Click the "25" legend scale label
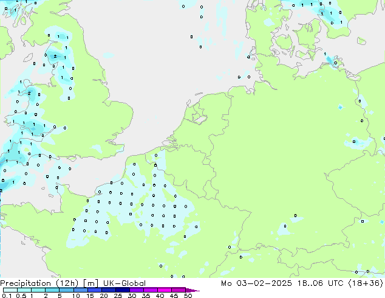Image resolution: width=385 pixels, height=298 pixels. click(x=118, y=296)
